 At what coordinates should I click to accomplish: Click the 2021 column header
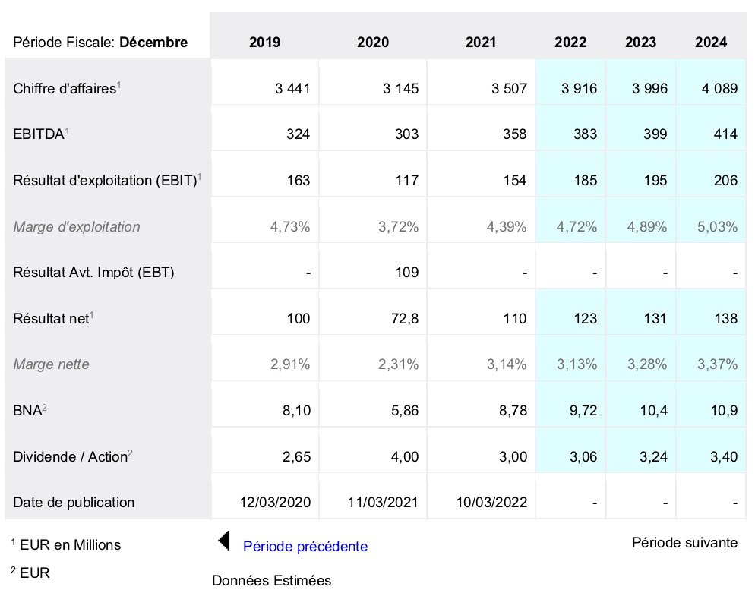pos(481,43)
